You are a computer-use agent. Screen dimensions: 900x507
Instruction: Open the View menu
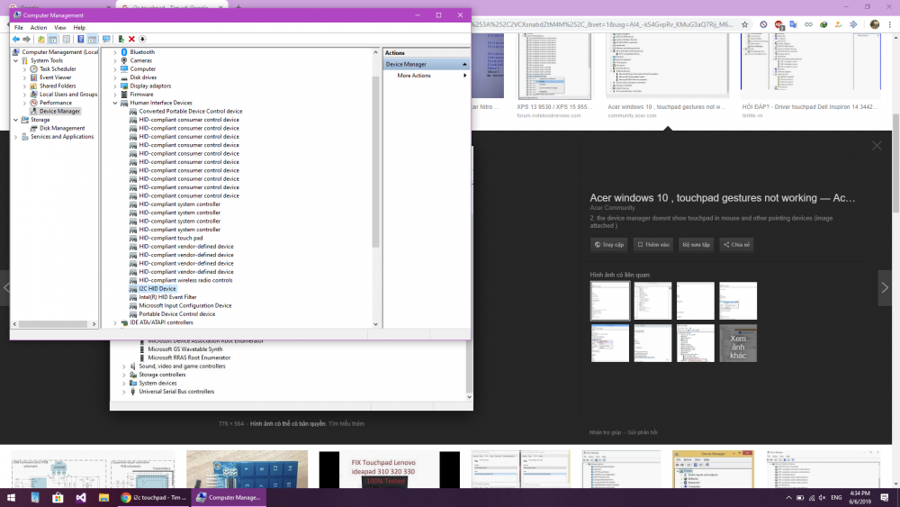[x=60, y=28]
